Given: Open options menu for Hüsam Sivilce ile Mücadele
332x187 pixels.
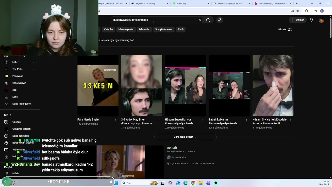Looking at the screenshot, I should tap(290, 121).
